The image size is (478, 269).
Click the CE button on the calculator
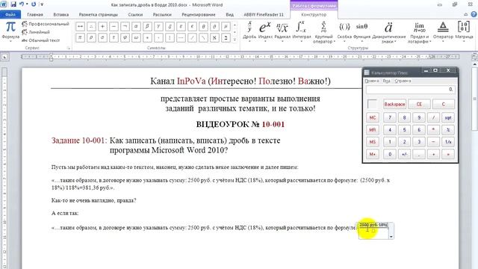(x=419, y=105)
